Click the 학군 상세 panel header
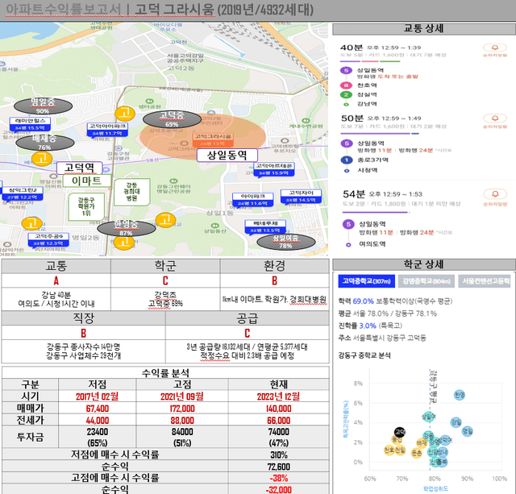The height and width of the screenshot is (494, 516). (424, 265)
